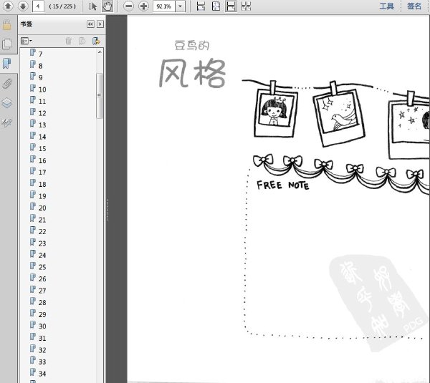Open bookmark 19

click(42, 196)
